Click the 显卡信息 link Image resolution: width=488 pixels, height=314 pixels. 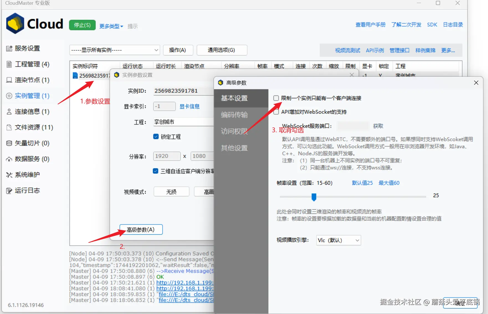pyautogui.click(x=190, y=106)
